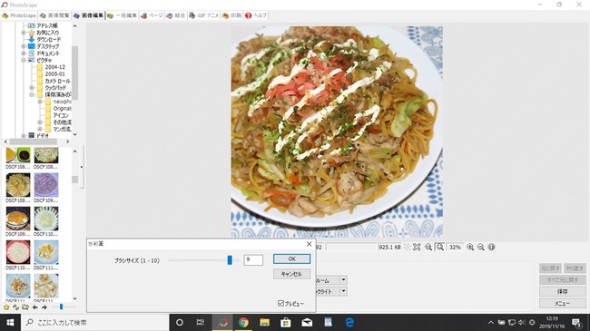Image resolution: width=590 pixels, height=331 pixels.
Task: Select the アイコン folder
Action: click(x=61, y=115)
